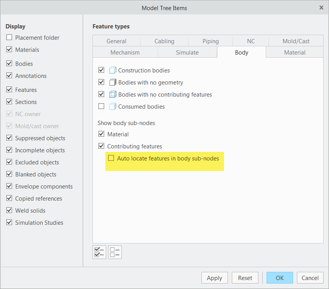Click the select-all checkboxes icon
The image size is (329, 289).
pos(99,252)
